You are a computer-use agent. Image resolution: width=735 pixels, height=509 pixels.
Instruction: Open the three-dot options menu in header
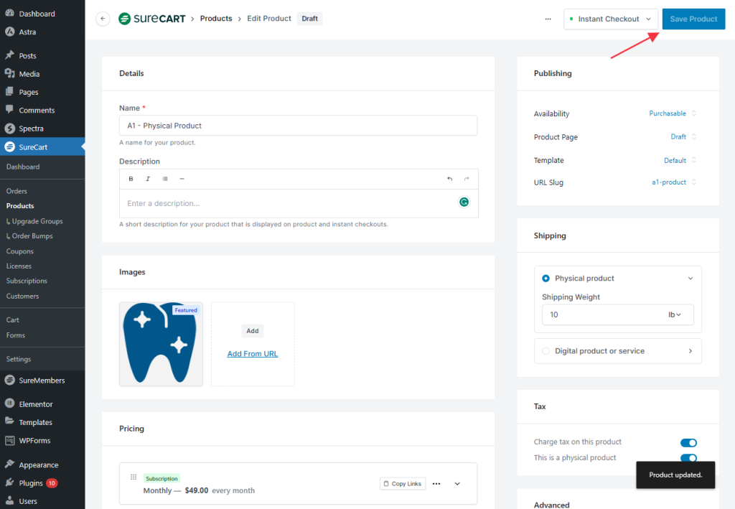548,19
